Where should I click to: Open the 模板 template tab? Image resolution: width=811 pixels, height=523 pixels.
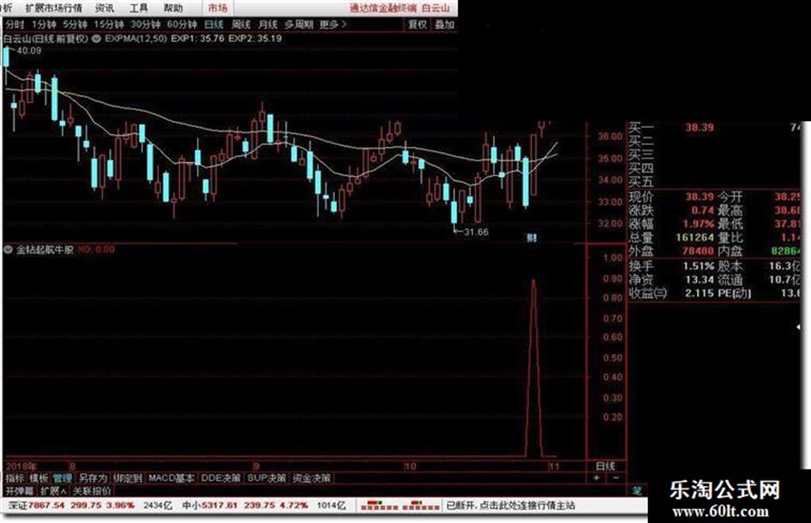tap(39, 478)
